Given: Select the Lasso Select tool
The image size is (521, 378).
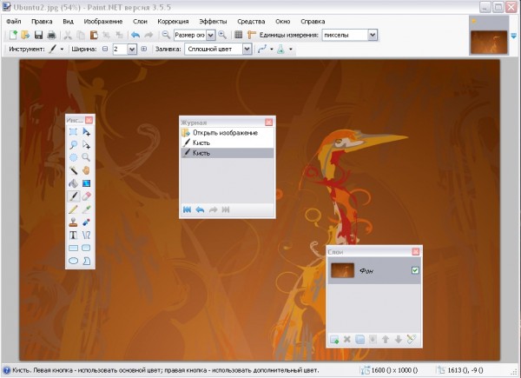Looking at the screenshot, I should click(73, 145).
